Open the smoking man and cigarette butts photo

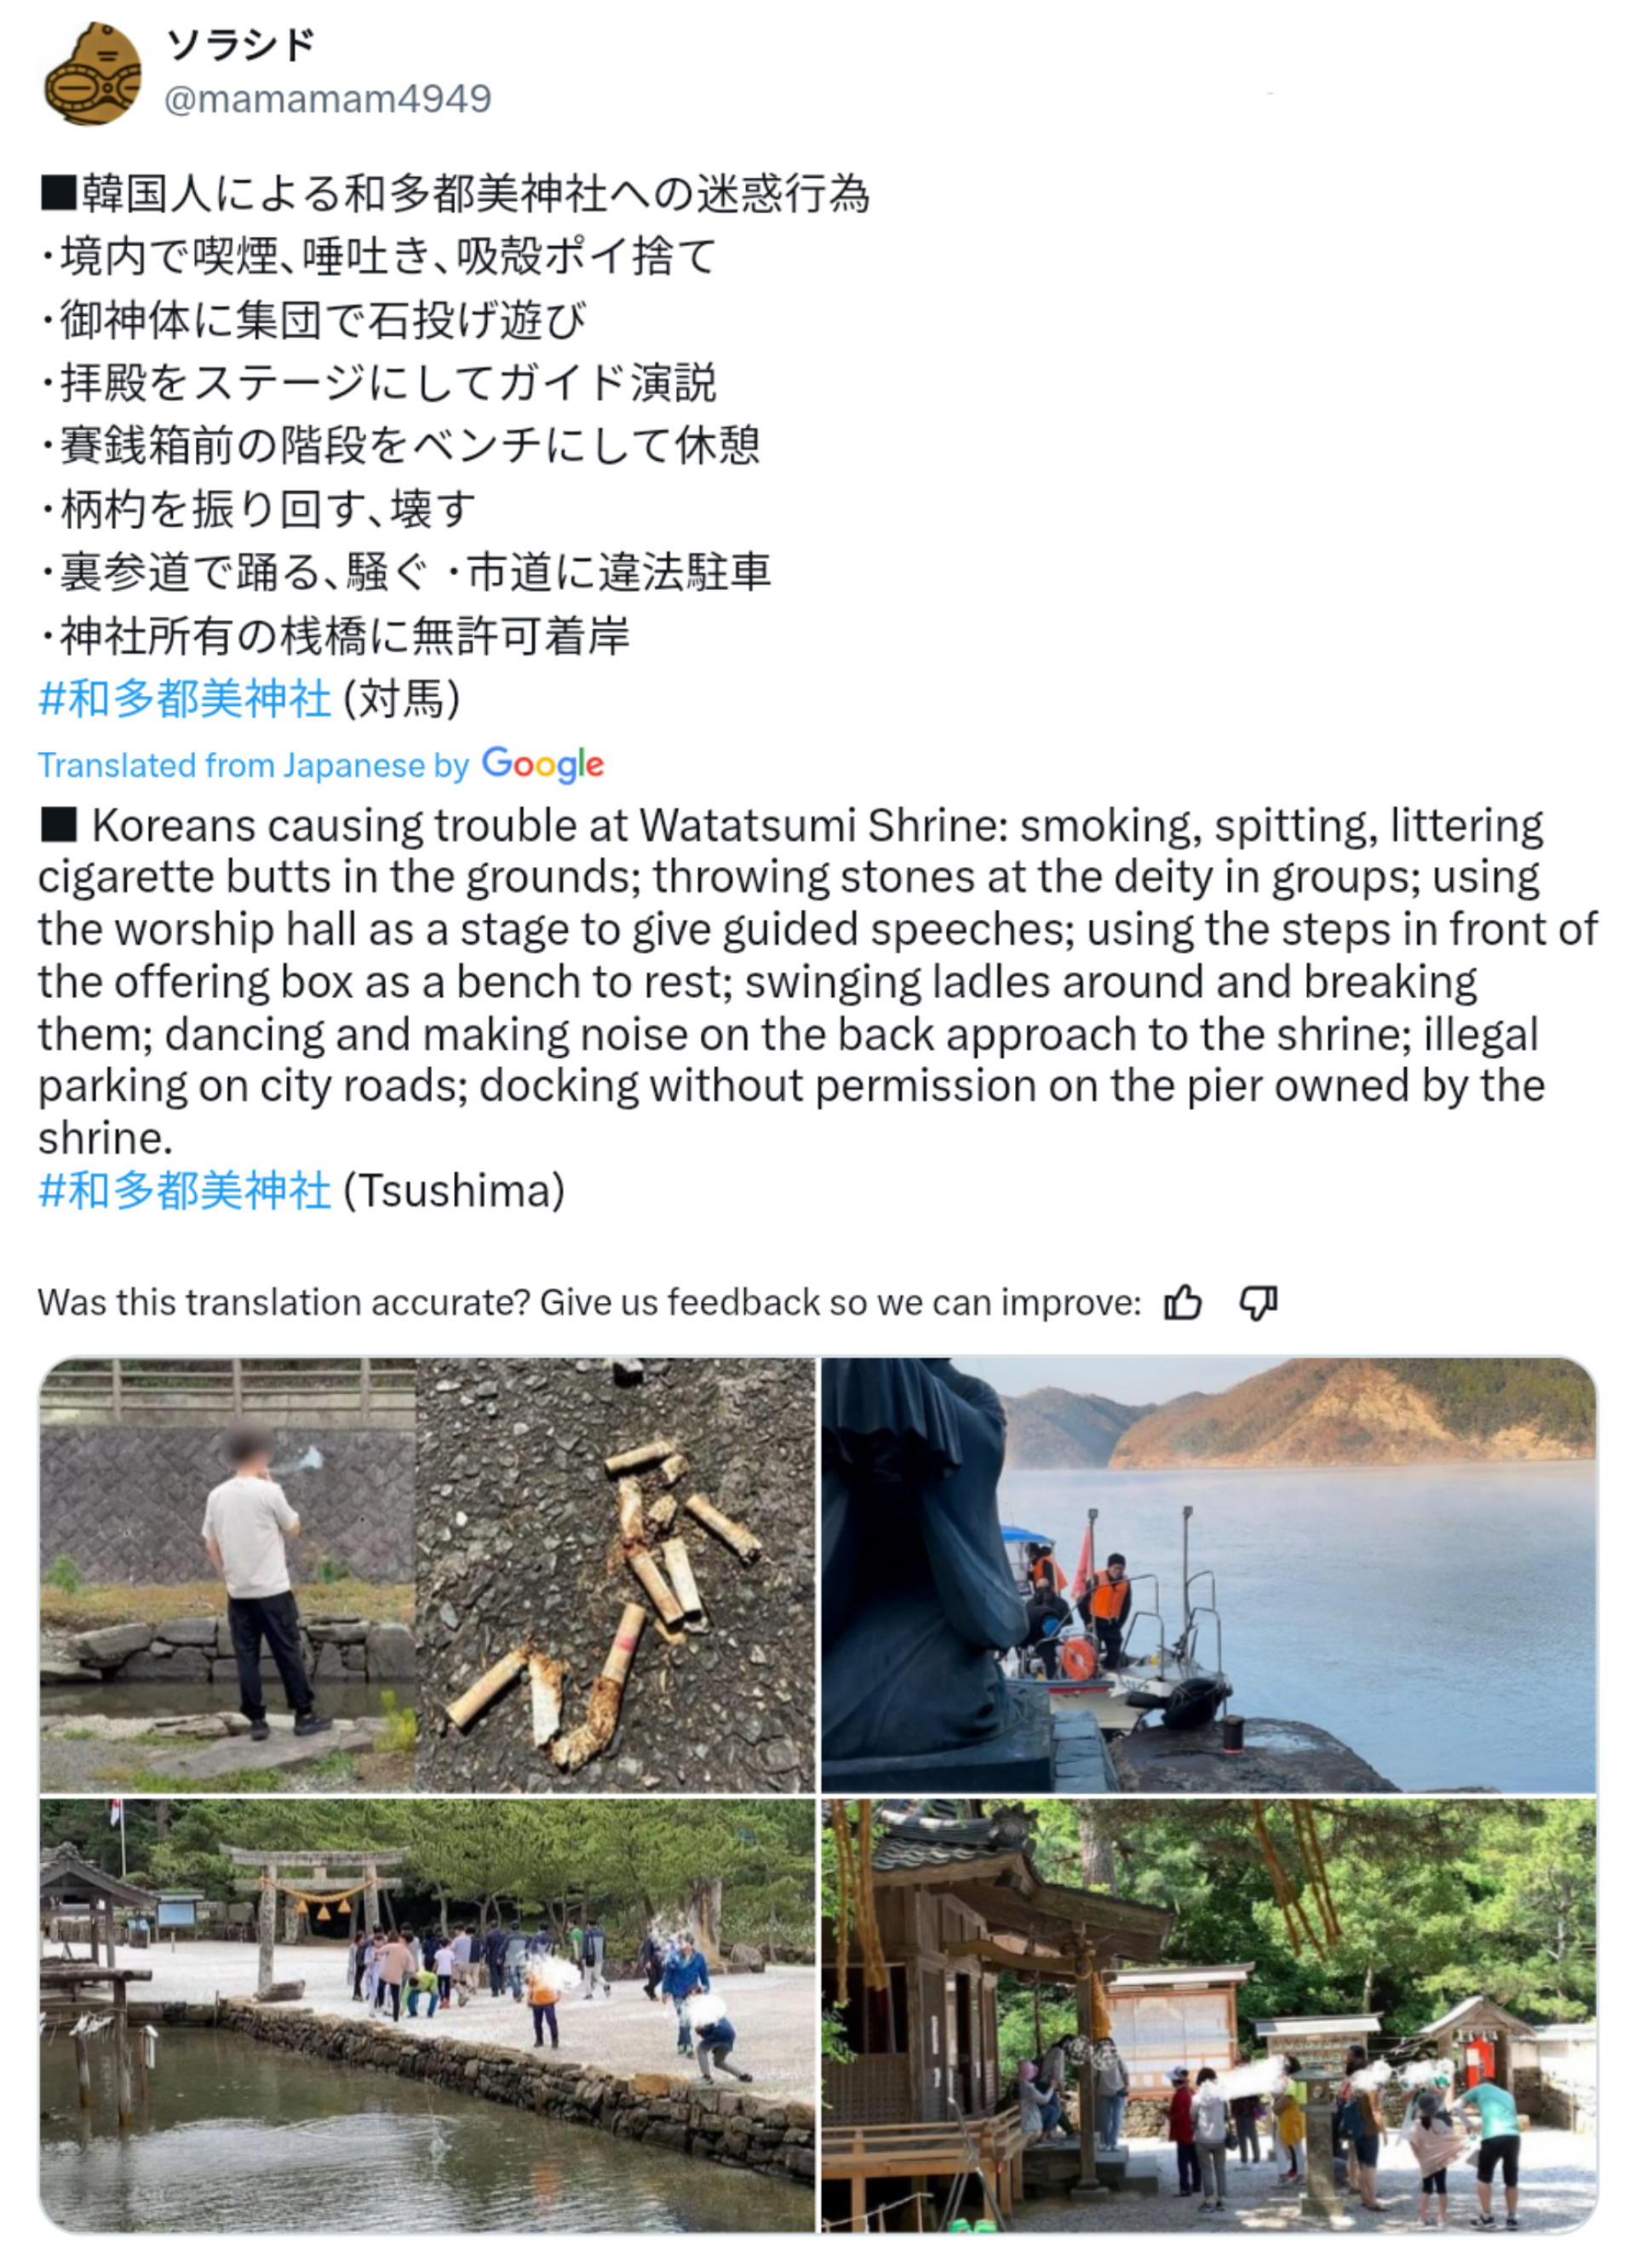pyautogui.click(x=427, y=1575)
